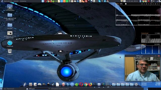The image size is (161, 90).
Task: Launch Firefox from the bottom dock
Action: pyautogui.click(x=90, y=84)
